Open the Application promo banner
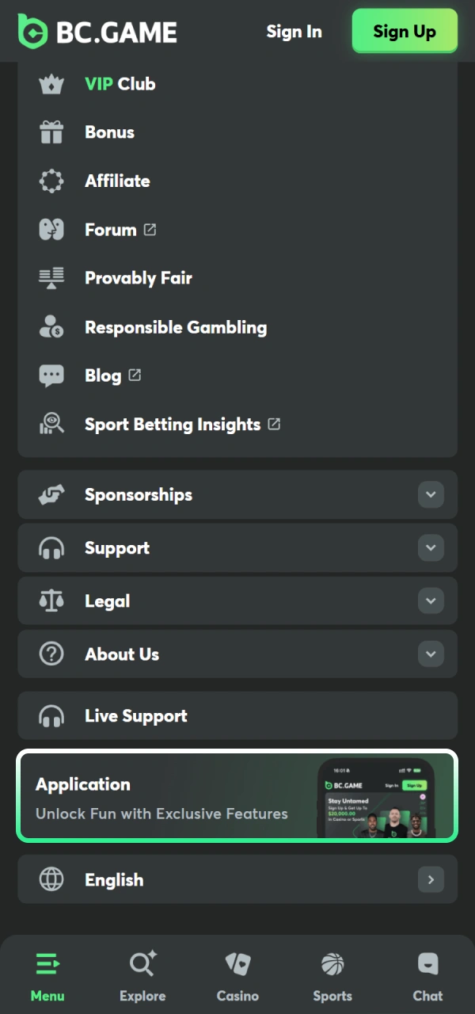This screenshot has width=475, height=1014. pos(237,795)
